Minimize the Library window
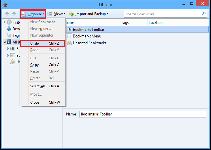Viewport: 211px width, 150px height. click(184, 4)
